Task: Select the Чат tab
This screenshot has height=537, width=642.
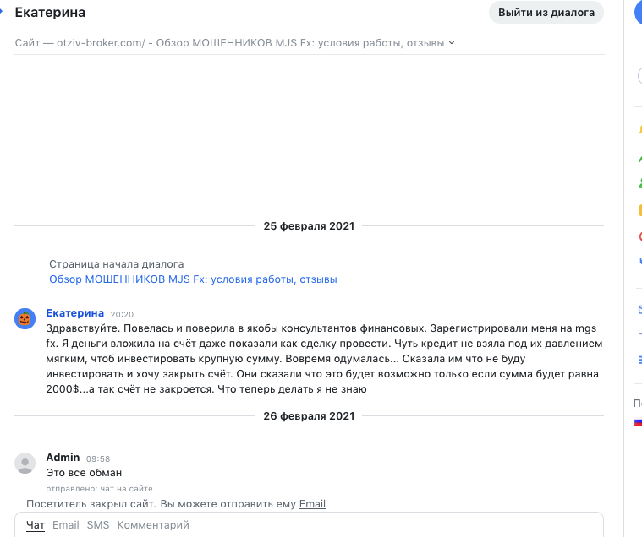Action: click(x=36, y=525)
